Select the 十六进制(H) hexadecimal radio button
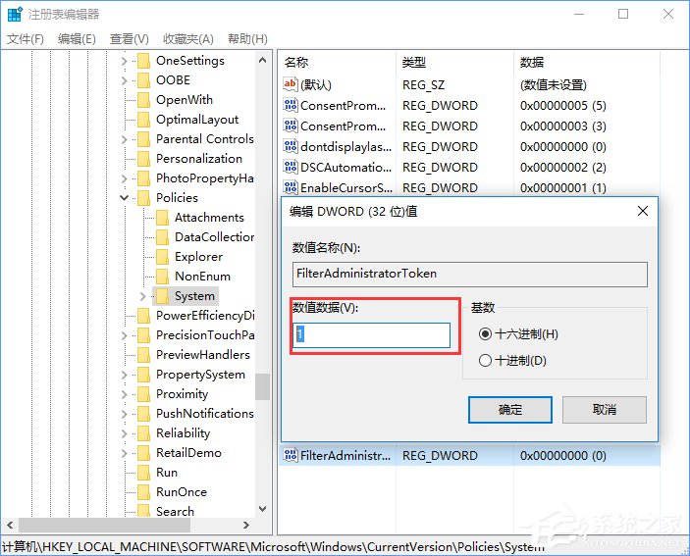The width and height of the screenshot is (690, 556). [485, 334]
